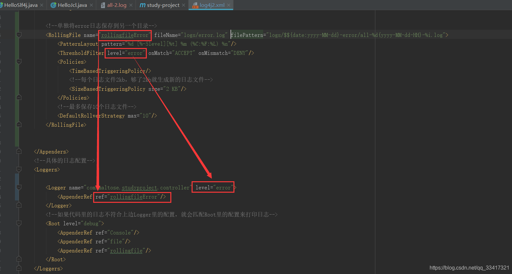Close the study-project tab
512x274 pixels.
coord(183,5)
